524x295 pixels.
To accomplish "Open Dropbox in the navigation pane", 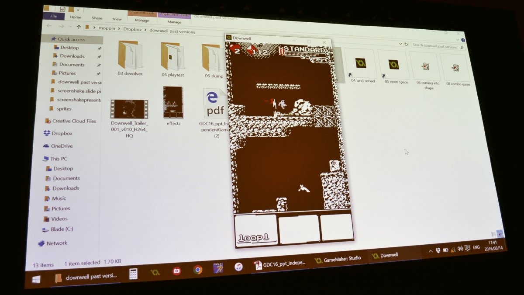I will [x=58, y=133].
